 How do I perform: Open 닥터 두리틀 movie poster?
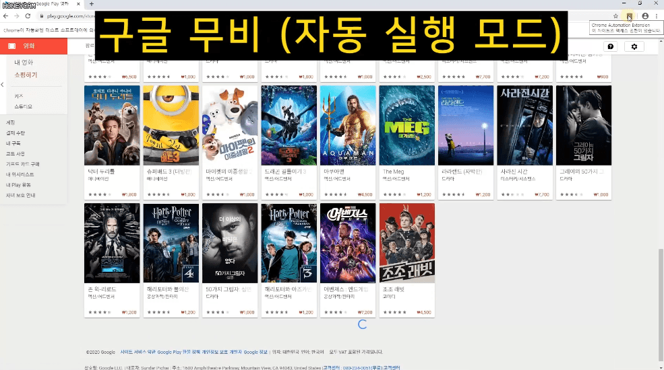(x=112, y=125)
